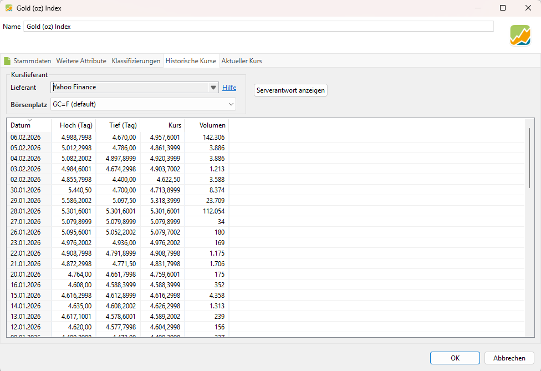Viewport: 541px width, 371px height.
Task: Click the Hilfe link
Action: (229, 88)
